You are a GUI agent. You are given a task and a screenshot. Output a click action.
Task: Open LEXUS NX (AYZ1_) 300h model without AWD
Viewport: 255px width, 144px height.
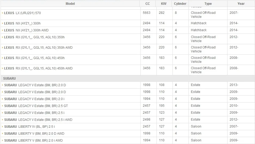click(22, 23)
